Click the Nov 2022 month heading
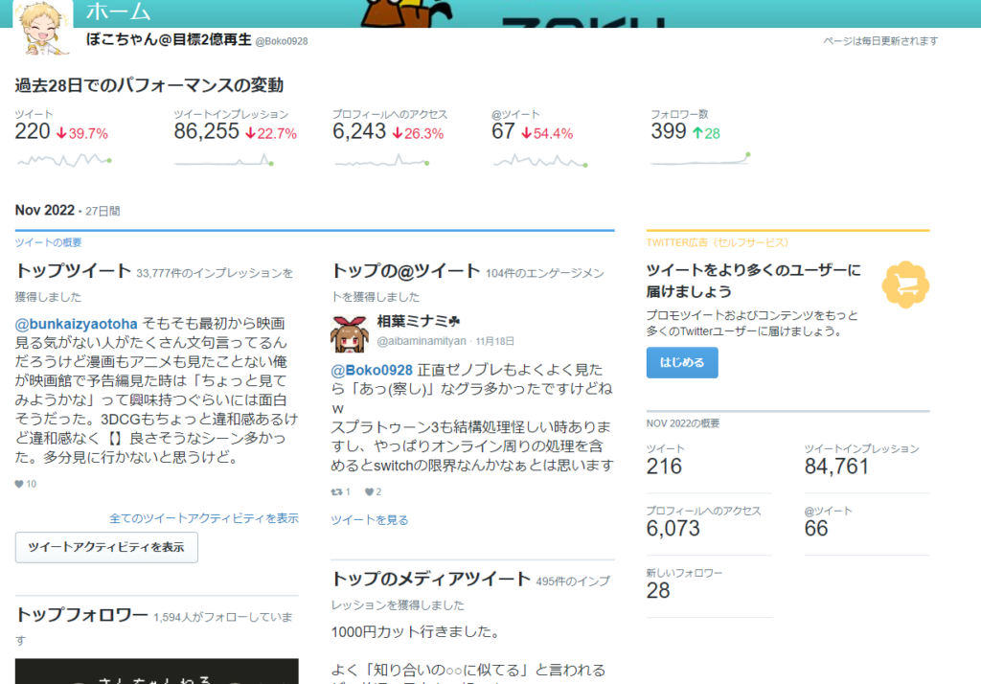The height and width of the screenshot is (684, 981). point(45,210)
